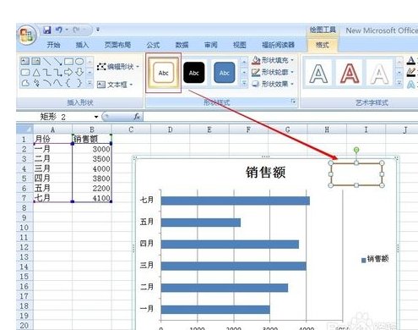Click the Select All corner button
The width and height of the screenshot is (418, 330).
(x=24, y=129)
